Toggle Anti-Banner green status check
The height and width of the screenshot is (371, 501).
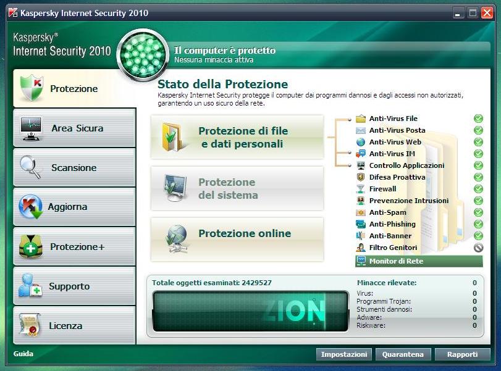tap(478, 236)
